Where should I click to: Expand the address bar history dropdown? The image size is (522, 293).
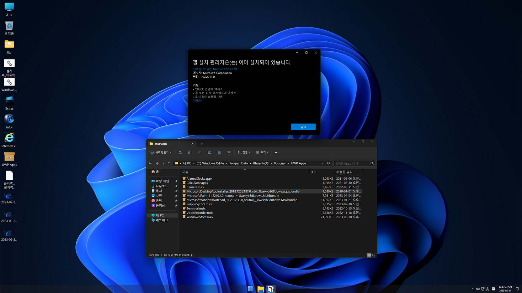(x=322, y=163)
